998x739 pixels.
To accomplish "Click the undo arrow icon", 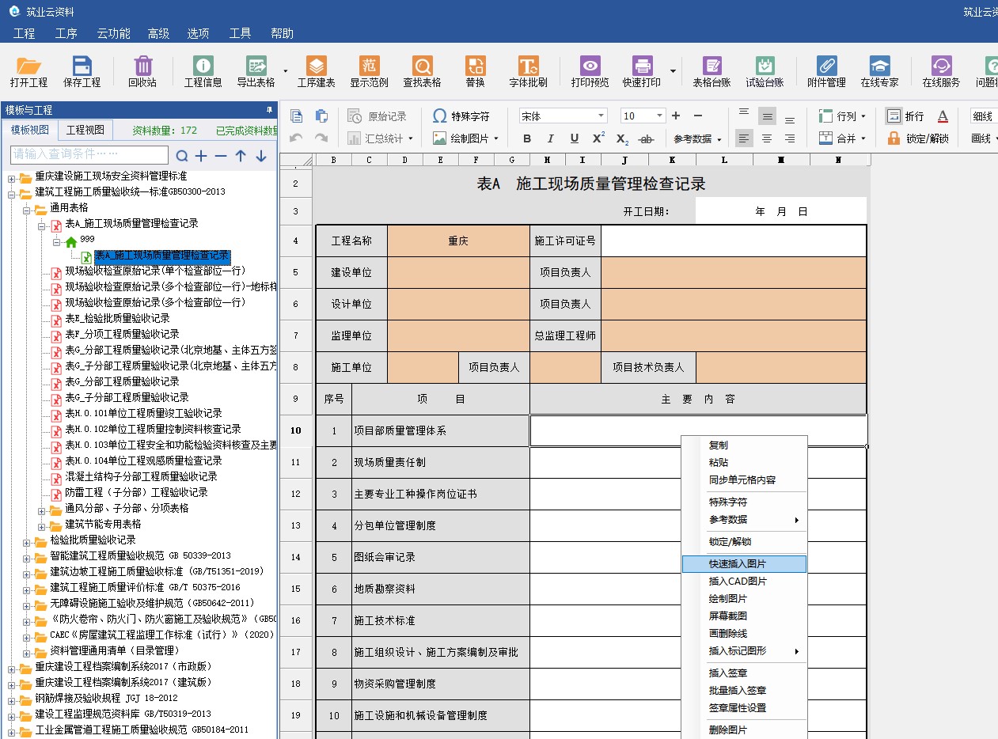I will pyautogui.click(x=297, y=138).
